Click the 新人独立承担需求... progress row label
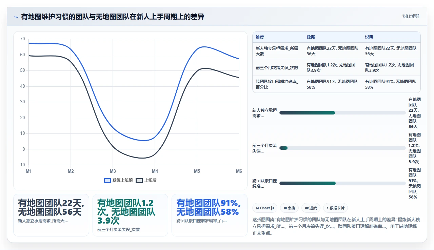 [x=264, y=113]
